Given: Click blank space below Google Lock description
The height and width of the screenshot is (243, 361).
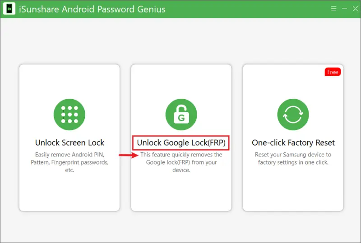Looking at the screenshot, I should pyautogui.click(x=181, y=192).
